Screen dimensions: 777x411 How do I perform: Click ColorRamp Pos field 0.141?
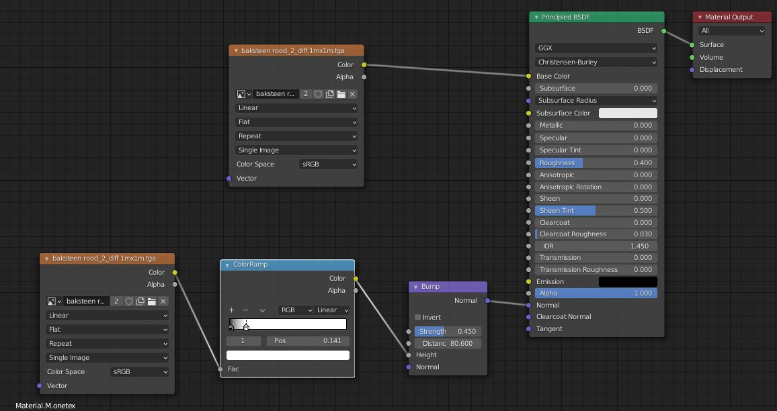(x=308, y=341)
